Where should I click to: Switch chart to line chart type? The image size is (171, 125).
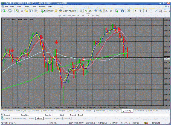point(90,11)
